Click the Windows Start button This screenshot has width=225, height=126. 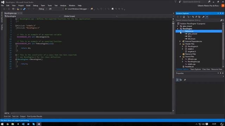[x=2, y=124]
